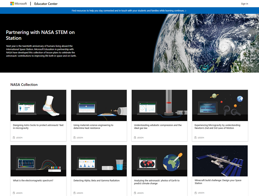Click the LESSON icon on the adiabatic compression card
The height and width of the screenshot is (196, 259).
pyautogui.click(x=135, y=137)
